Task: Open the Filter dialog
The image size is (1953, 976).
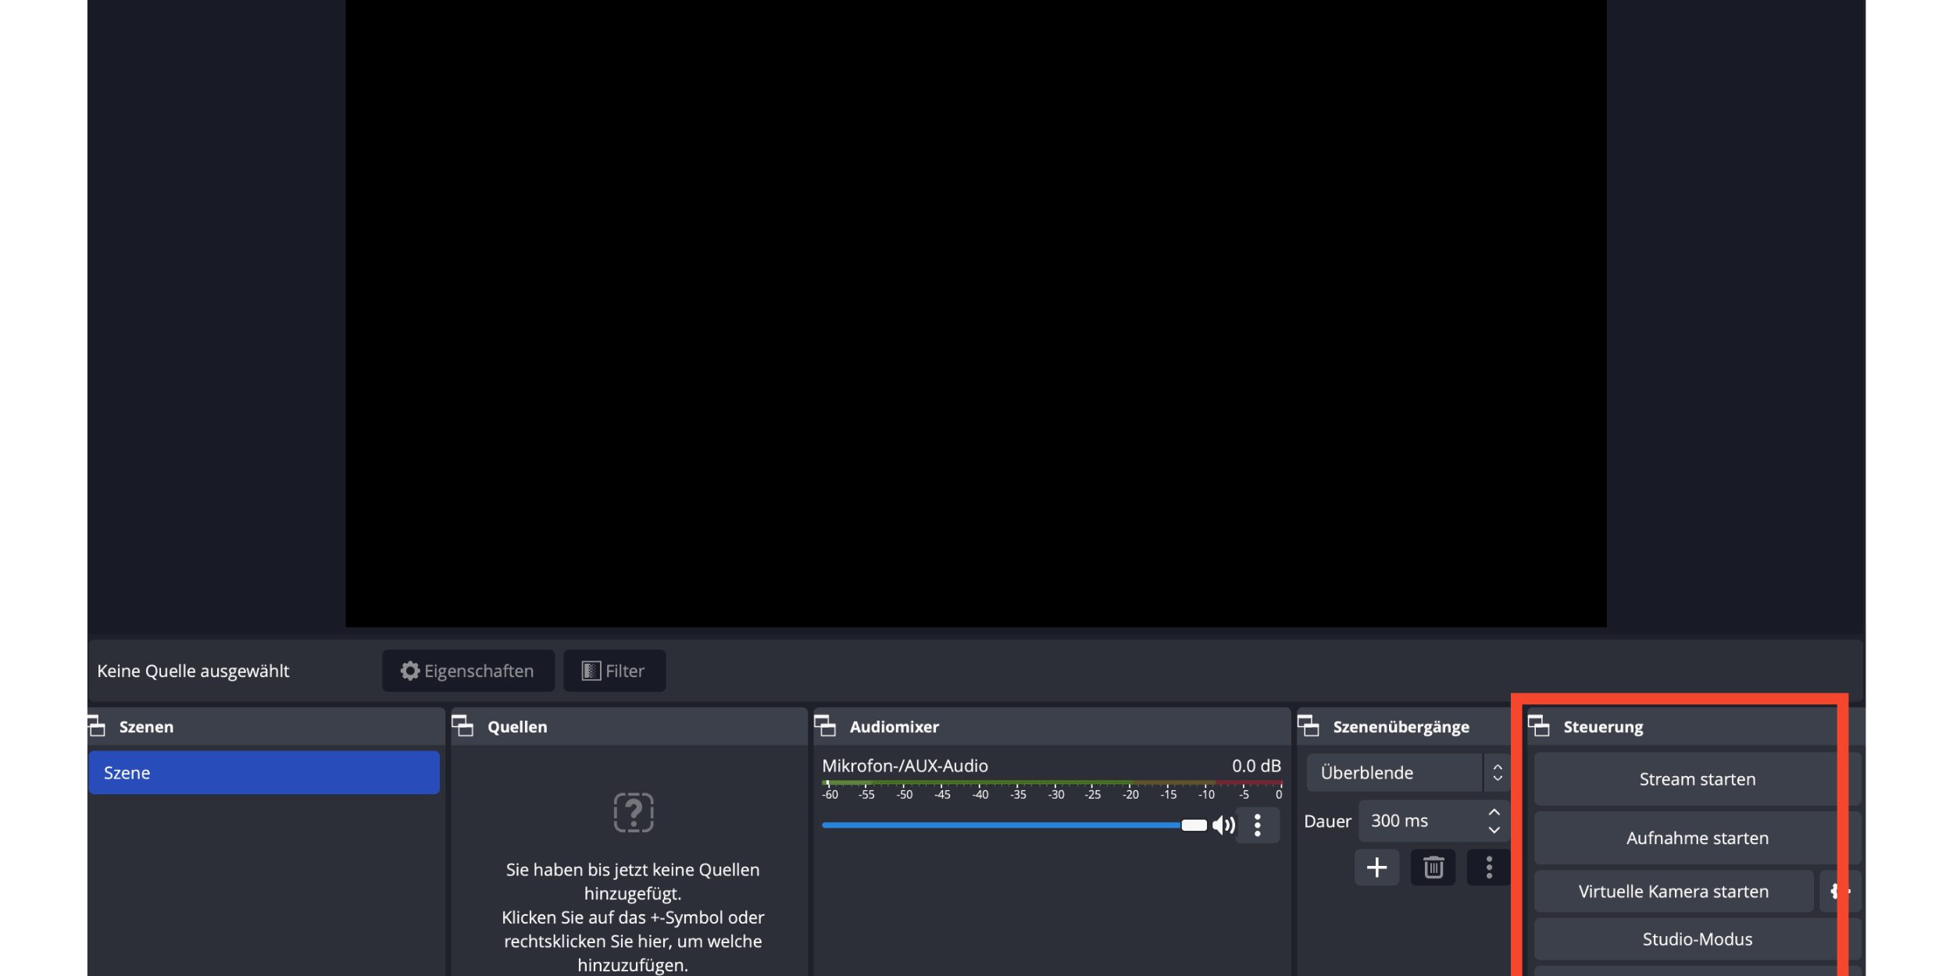Action: pyautogui.click(x=614, y=671)
